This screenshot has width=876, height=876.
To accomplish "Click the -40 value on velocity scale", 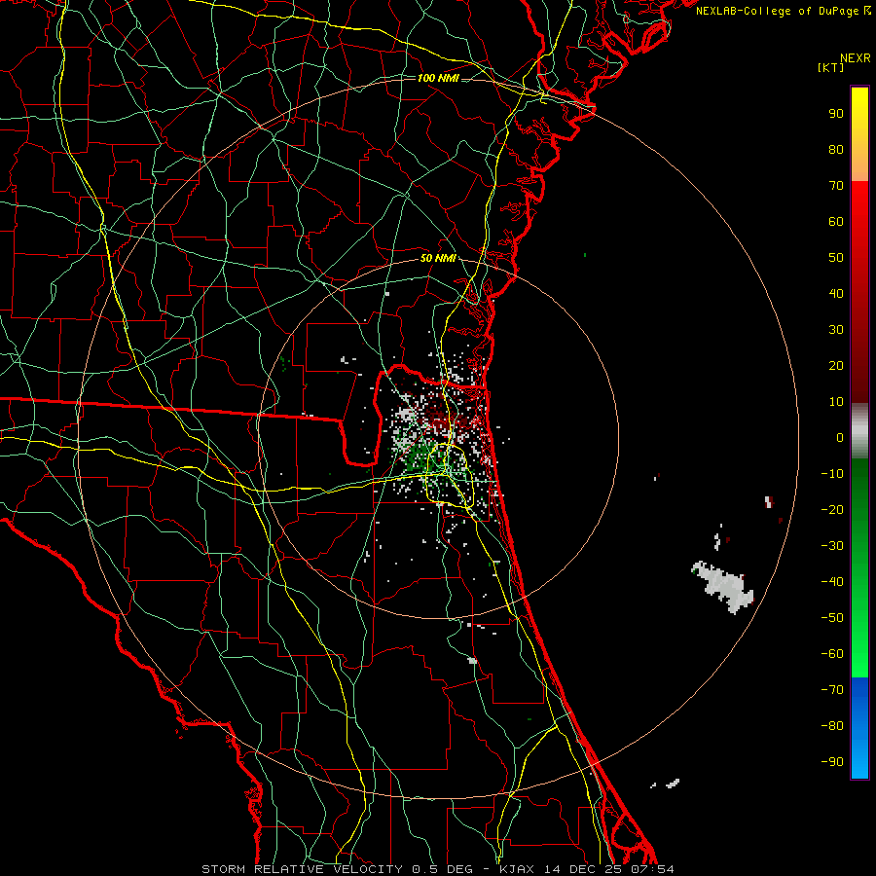I will (832, 582).
